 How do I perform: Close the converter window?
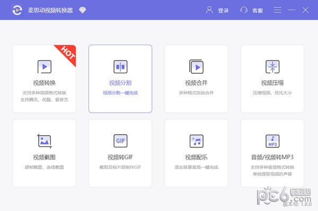305,10
